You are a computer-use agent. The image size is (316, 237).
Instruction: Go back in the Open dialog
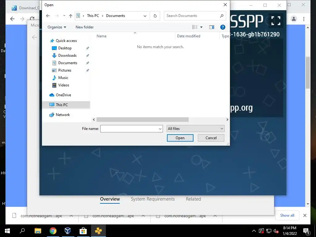(48, 16)
